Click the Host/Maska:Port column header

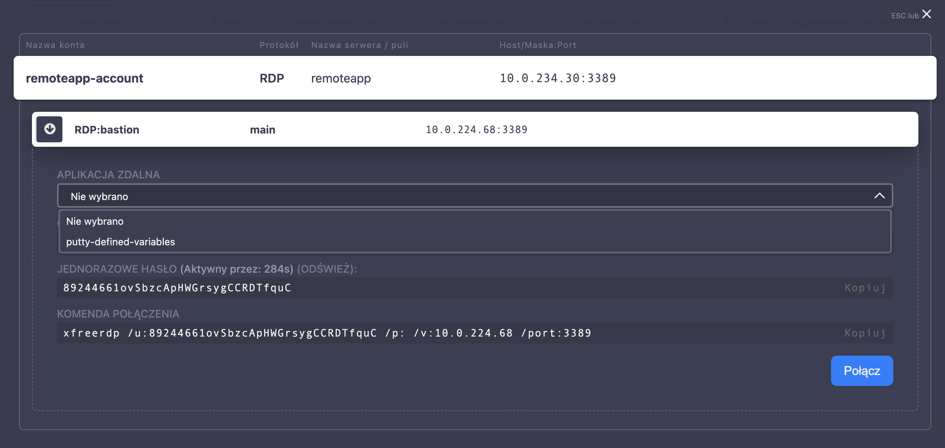(538, 45)
